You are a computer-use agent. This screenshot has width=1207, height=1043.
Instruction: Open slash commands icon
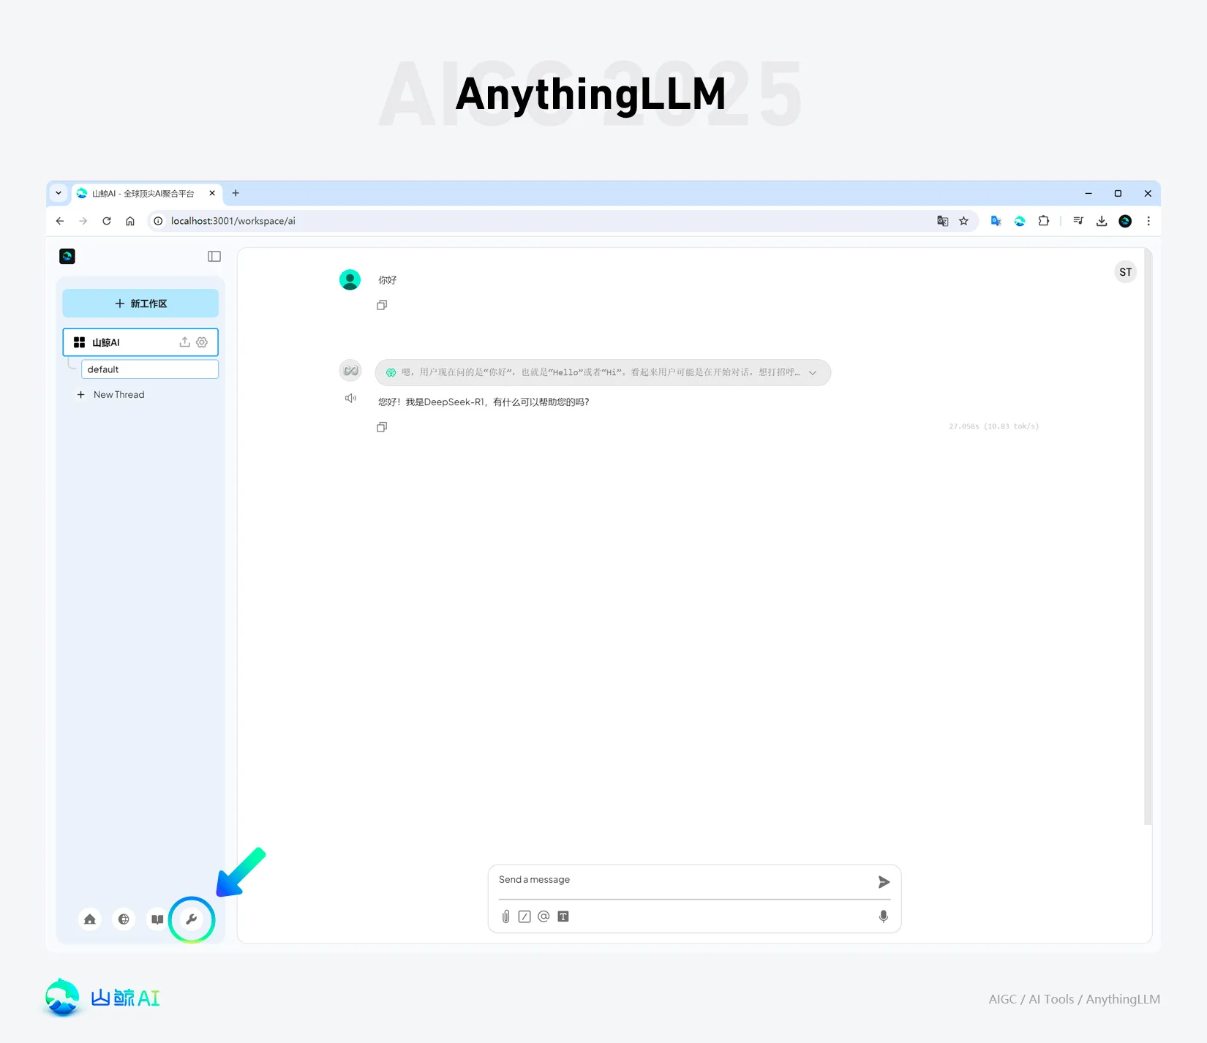pyautogui.click(x=524, y=917)
